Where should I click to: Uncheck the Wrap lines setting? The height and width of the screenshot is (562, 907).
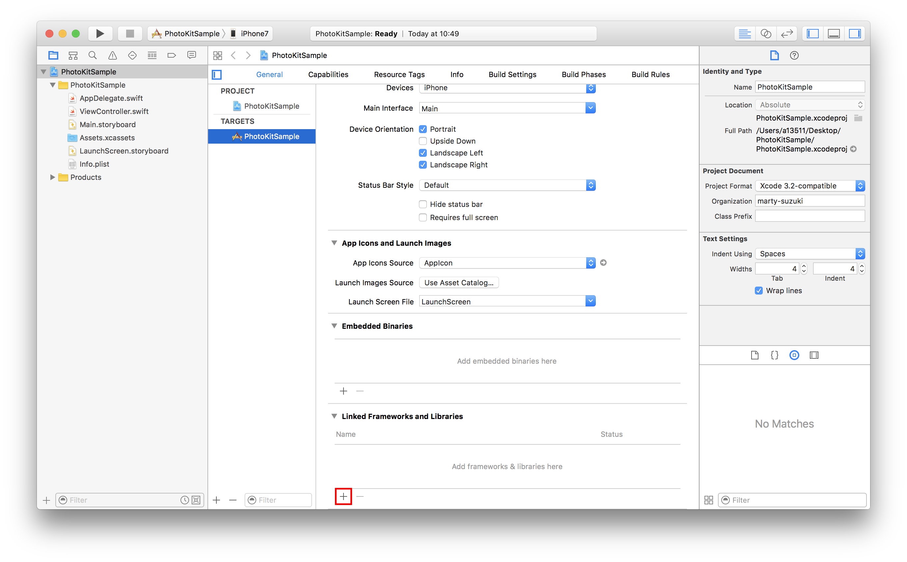(758, 291)
